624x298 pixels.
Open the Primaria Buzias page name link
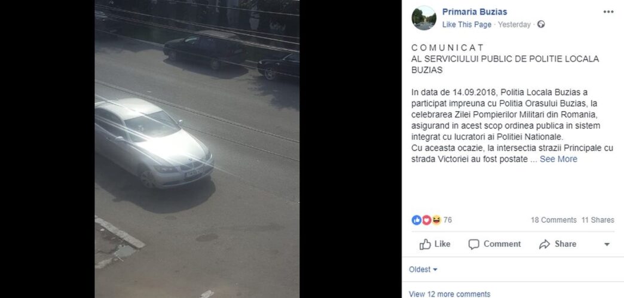click(x=475, y=12)
